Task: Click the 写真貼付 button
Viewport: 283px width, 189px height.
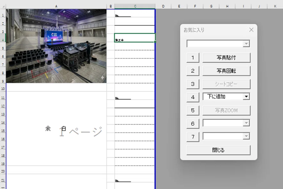Action: 226,58
